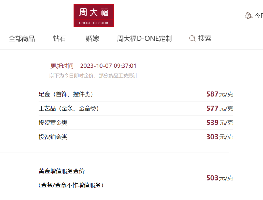The height and width of the screenshot is (200, 263).
Task: Click the 577 元/克 price
Action: pyautogui.click(x=219, y=109)
